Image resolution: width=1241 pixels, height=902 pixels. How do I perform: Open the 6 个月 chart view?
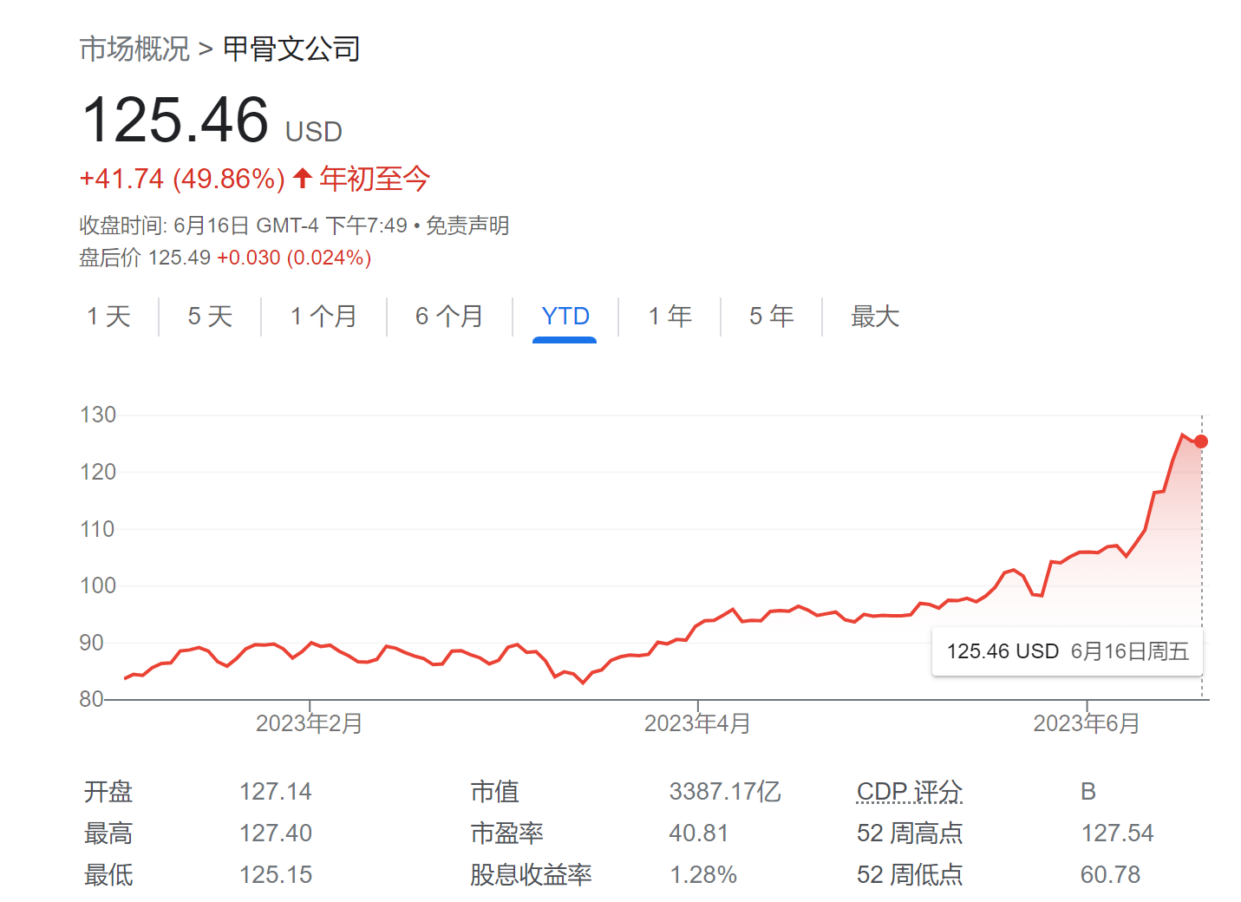point(449,317)
